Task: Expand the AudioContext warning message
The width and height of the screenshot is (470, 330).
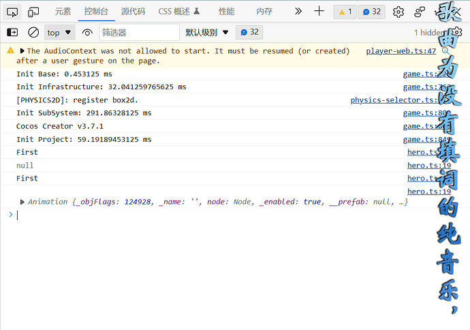Action: tap(22, 51)
